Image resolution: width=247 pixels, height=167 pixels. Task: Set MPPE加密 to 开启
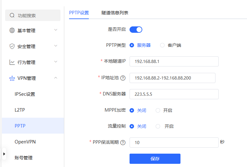pyautogui.click(x=158, y=110)
